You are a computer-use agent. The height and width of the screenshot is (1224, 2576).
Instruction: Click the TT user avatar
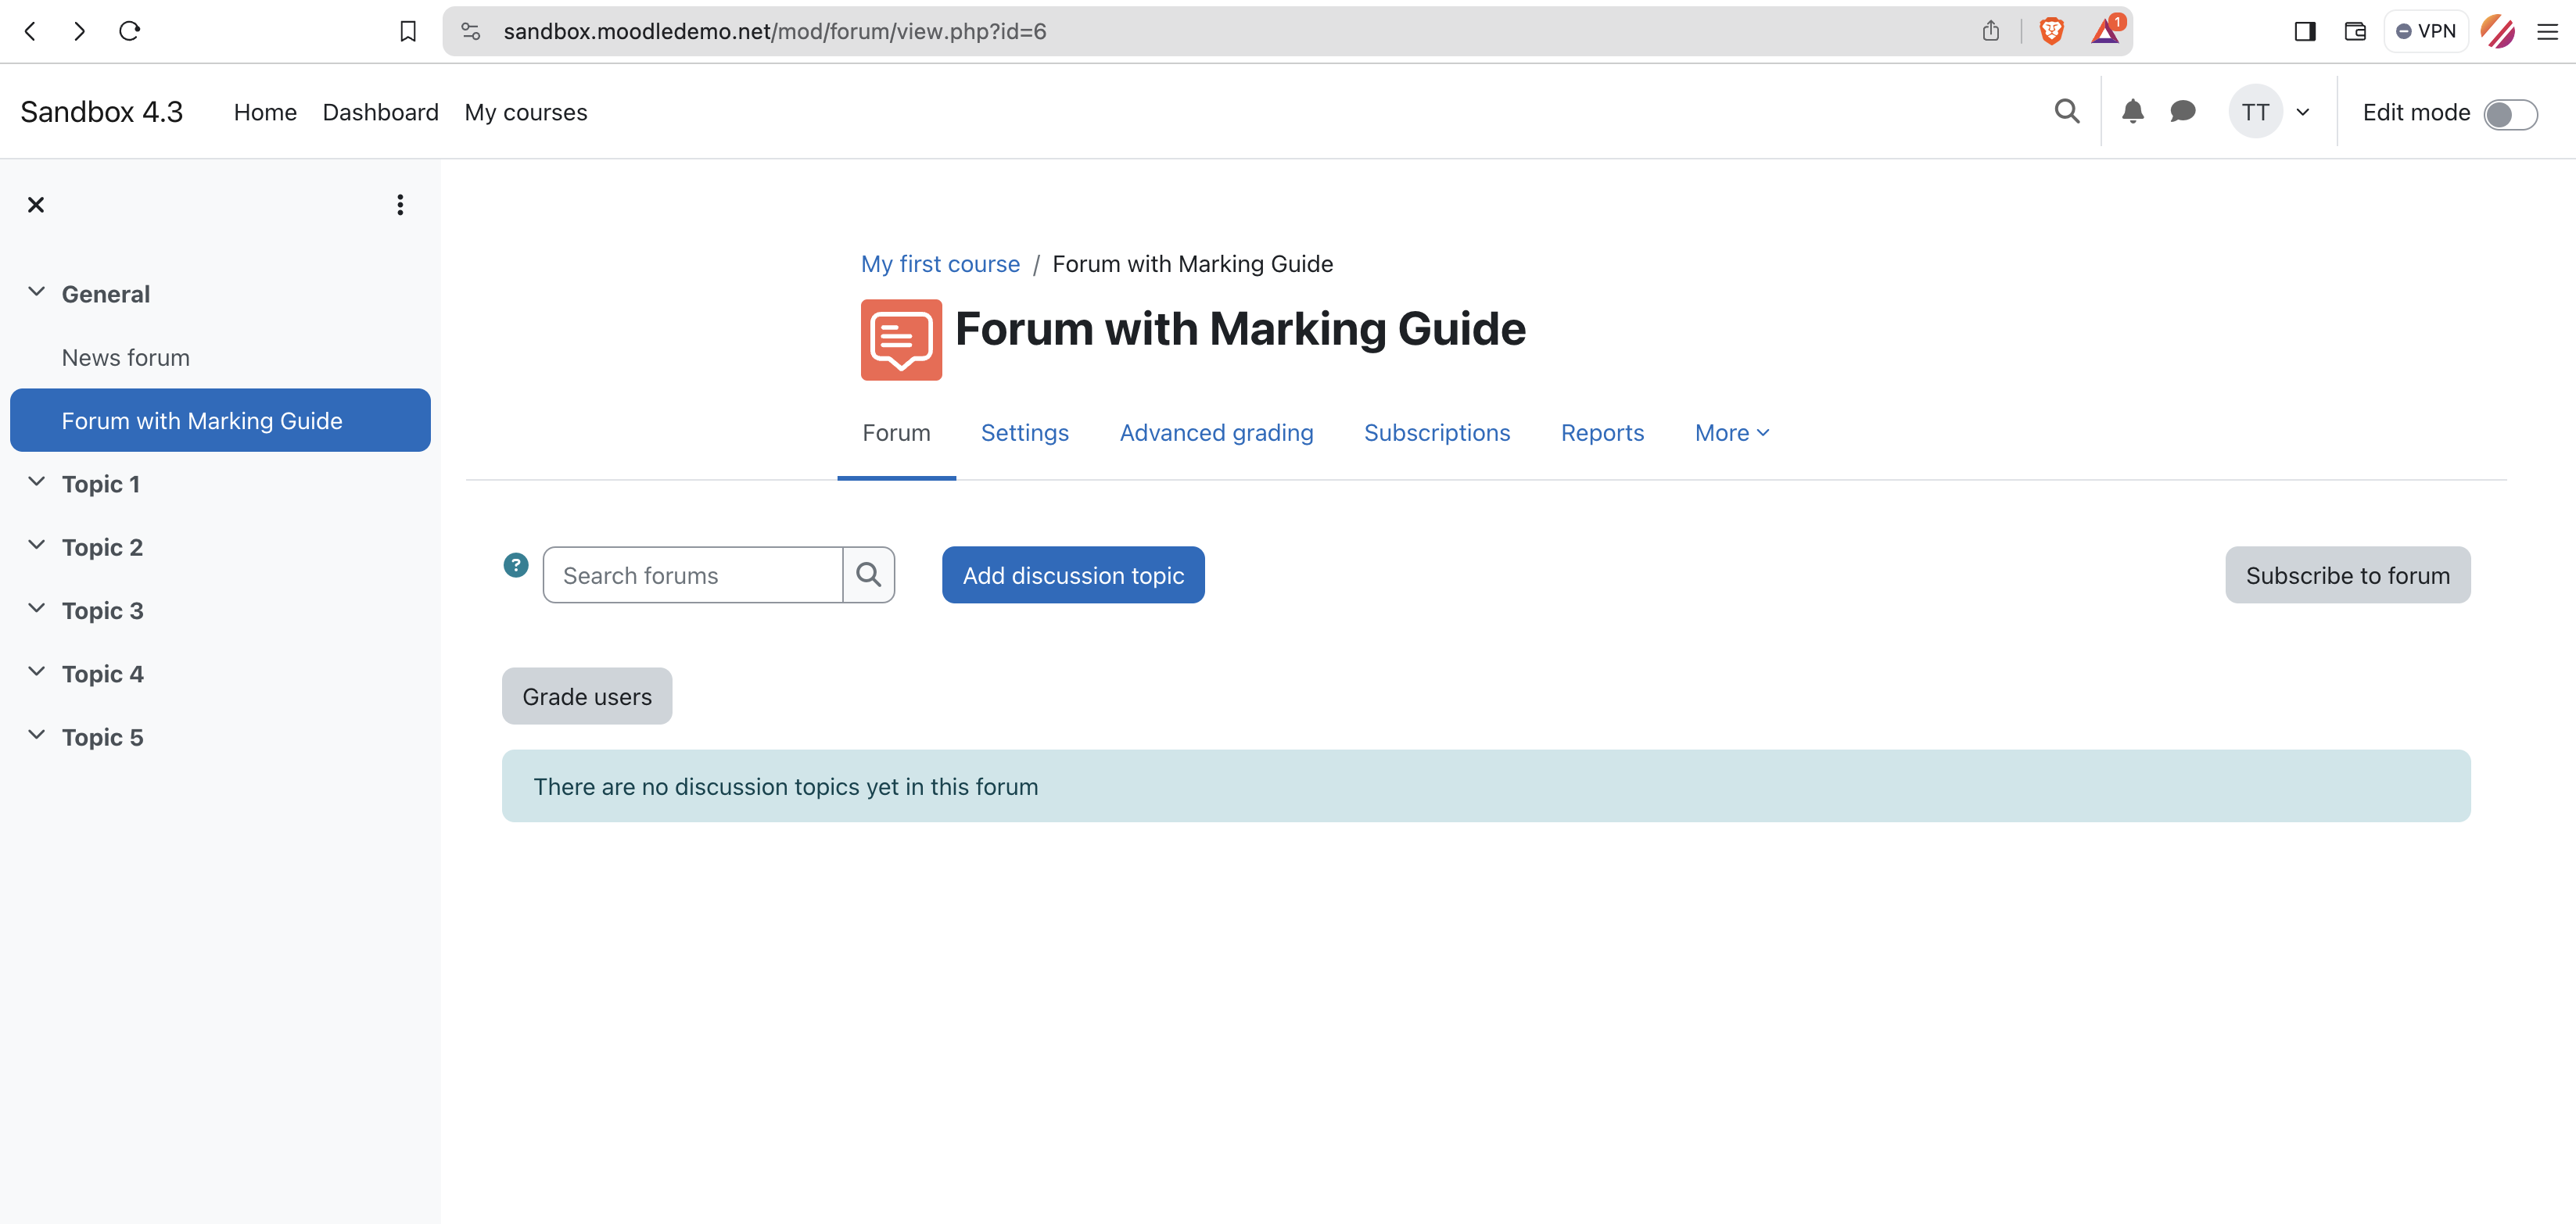click(2255, 112)
